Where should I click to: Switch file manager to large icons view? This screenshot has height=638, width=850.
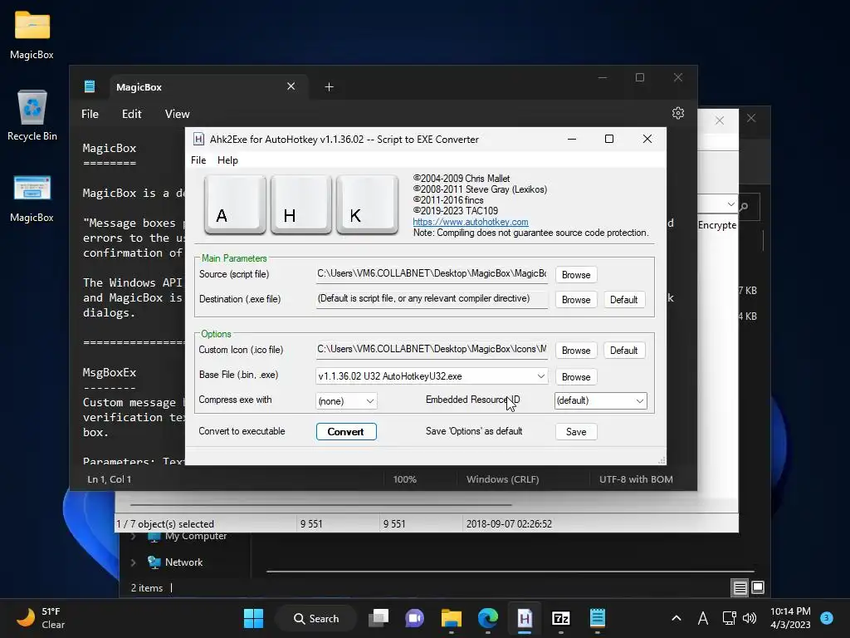pyautogui.click(x=758, y=587)
